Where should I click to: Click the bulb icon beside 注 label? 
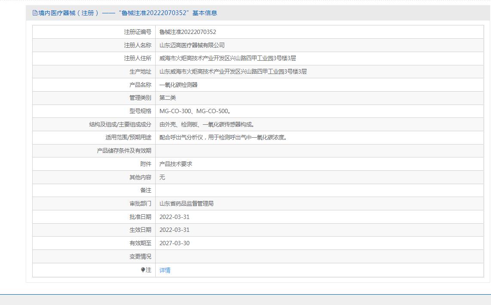pos(143,270)
